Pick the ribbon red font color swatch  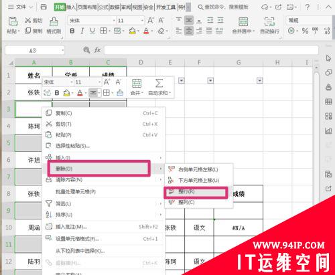point(146,31)
